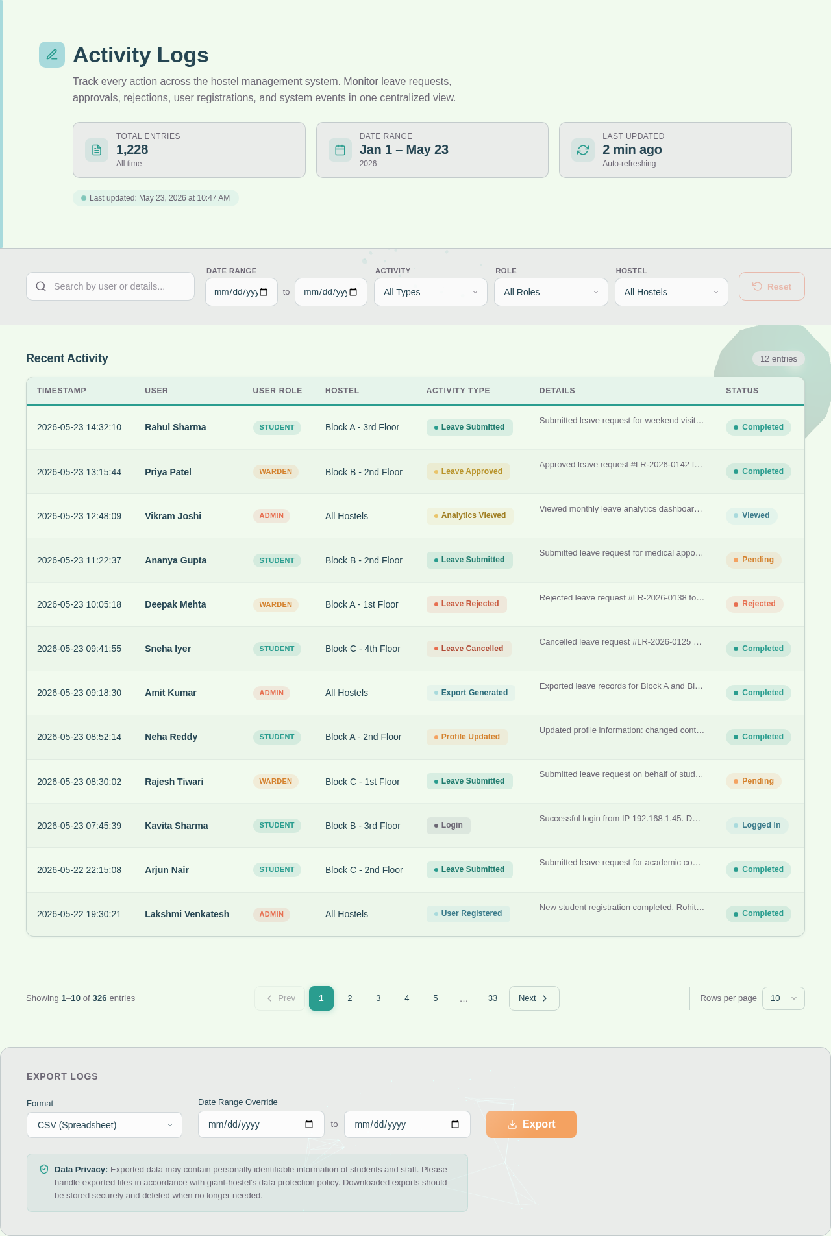
Task: Open the Role All Roles dropdown
Action: (x=551, y=292)
